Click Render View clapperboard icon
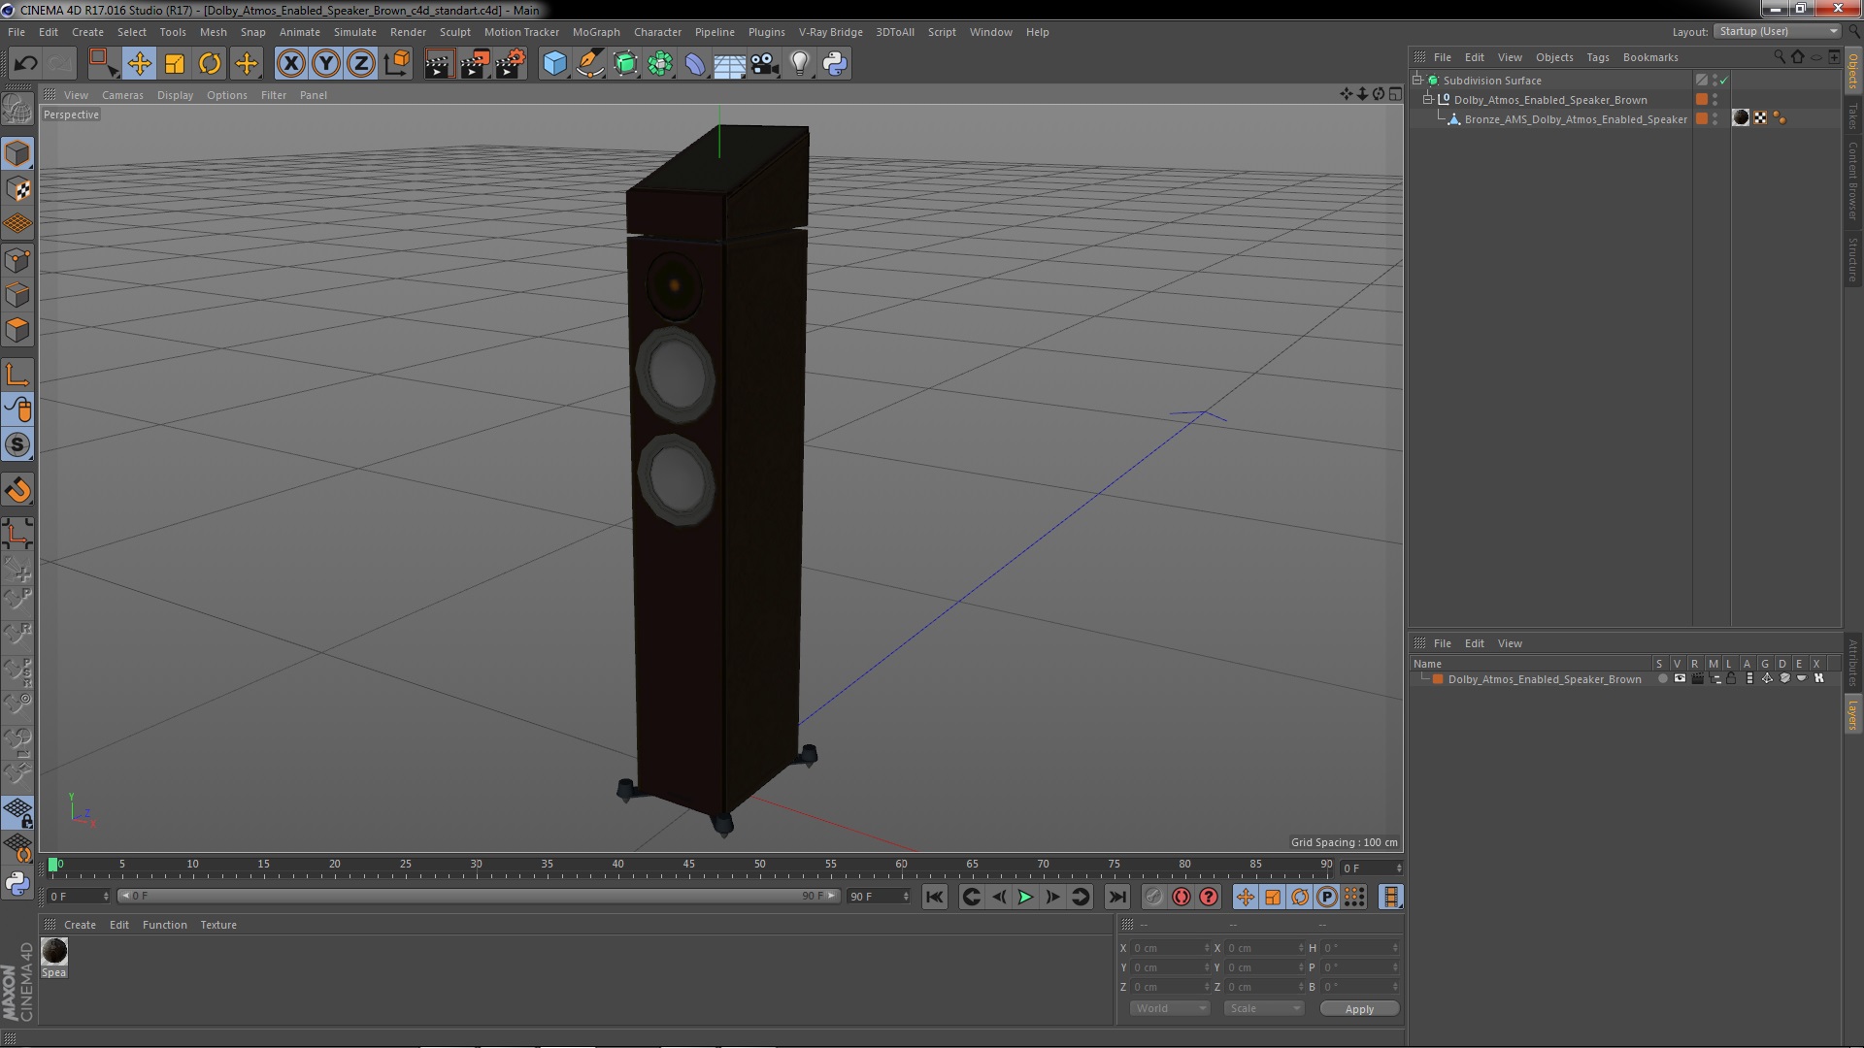This screenshot has width=1864, height=1048. click(x=438, y=64)
